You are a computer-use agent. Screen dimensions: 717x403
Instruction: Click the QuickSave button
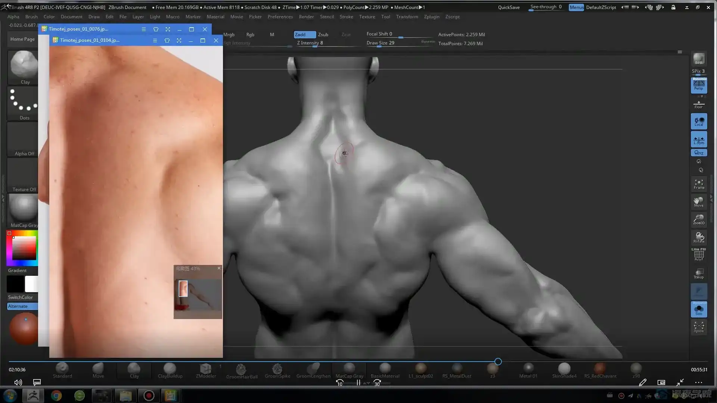509,7
